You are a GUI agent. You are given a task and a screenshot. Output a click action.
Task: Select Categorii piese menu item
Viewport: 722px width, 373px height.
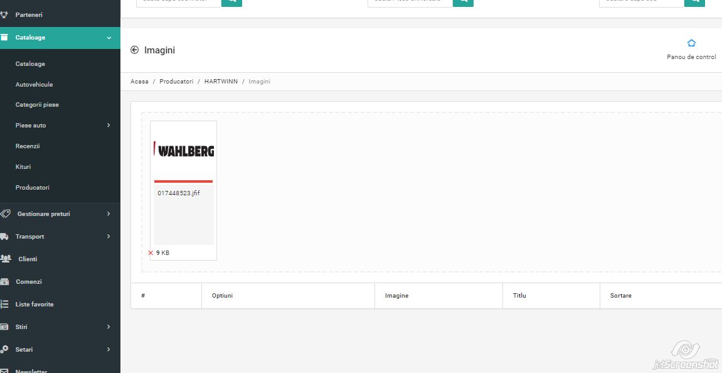pyautogui.click(x=37, y=105)
